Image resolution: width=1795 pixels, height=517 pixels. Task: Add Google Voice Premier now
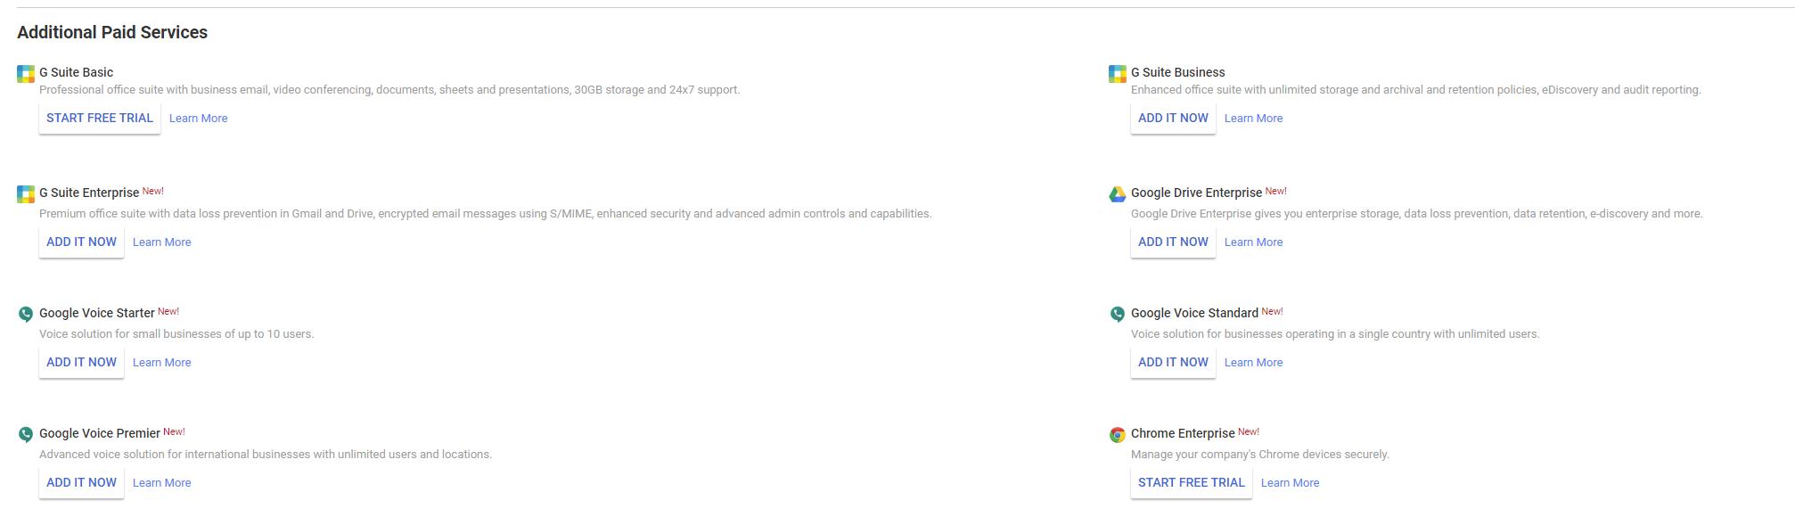pyautogui.click(x=81, y=482)
